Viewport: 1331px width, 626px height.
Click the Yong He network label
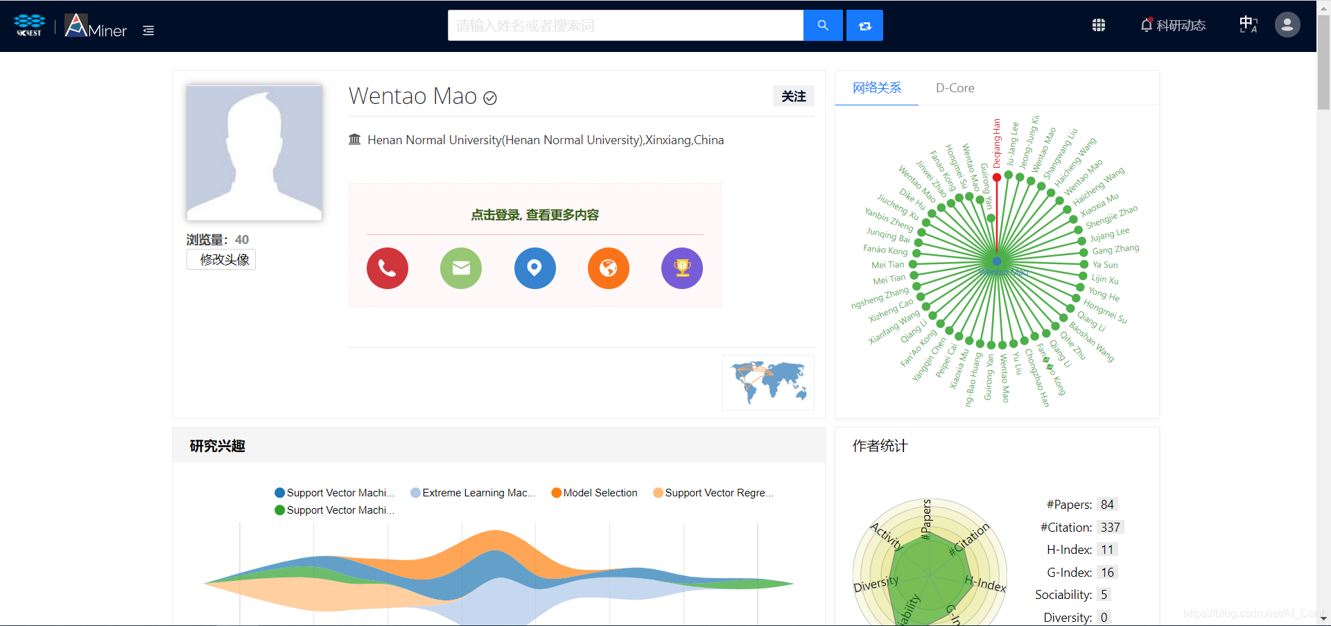point(1104,294)
